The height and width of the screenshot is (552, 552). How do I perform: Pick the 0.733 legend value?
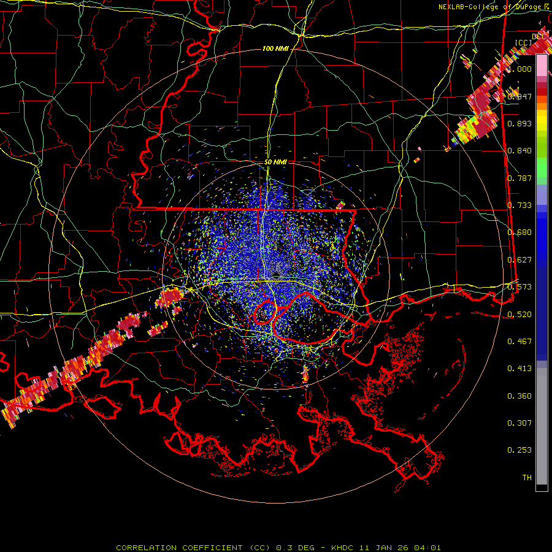[519, 205]
